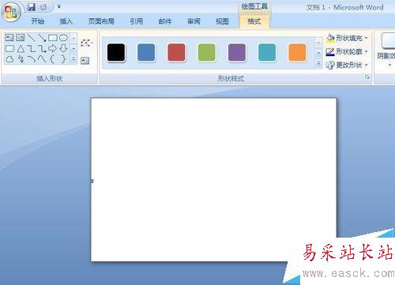Apply the teal shape style
This screenshot has height=285, width=395.
tap(267, 53)
